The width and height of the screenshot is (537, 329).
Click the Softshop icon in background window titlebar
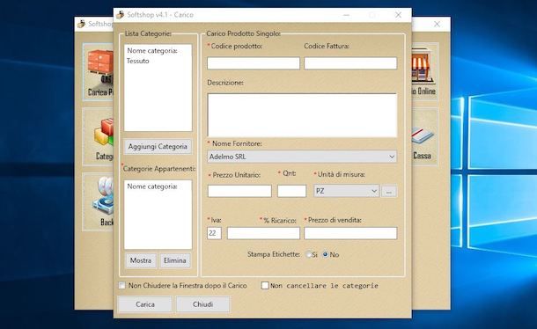[x=81, y=24]
